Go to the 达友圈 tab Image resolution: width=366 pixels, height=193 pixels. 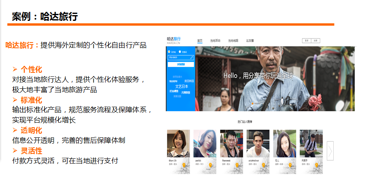[250, 41]
